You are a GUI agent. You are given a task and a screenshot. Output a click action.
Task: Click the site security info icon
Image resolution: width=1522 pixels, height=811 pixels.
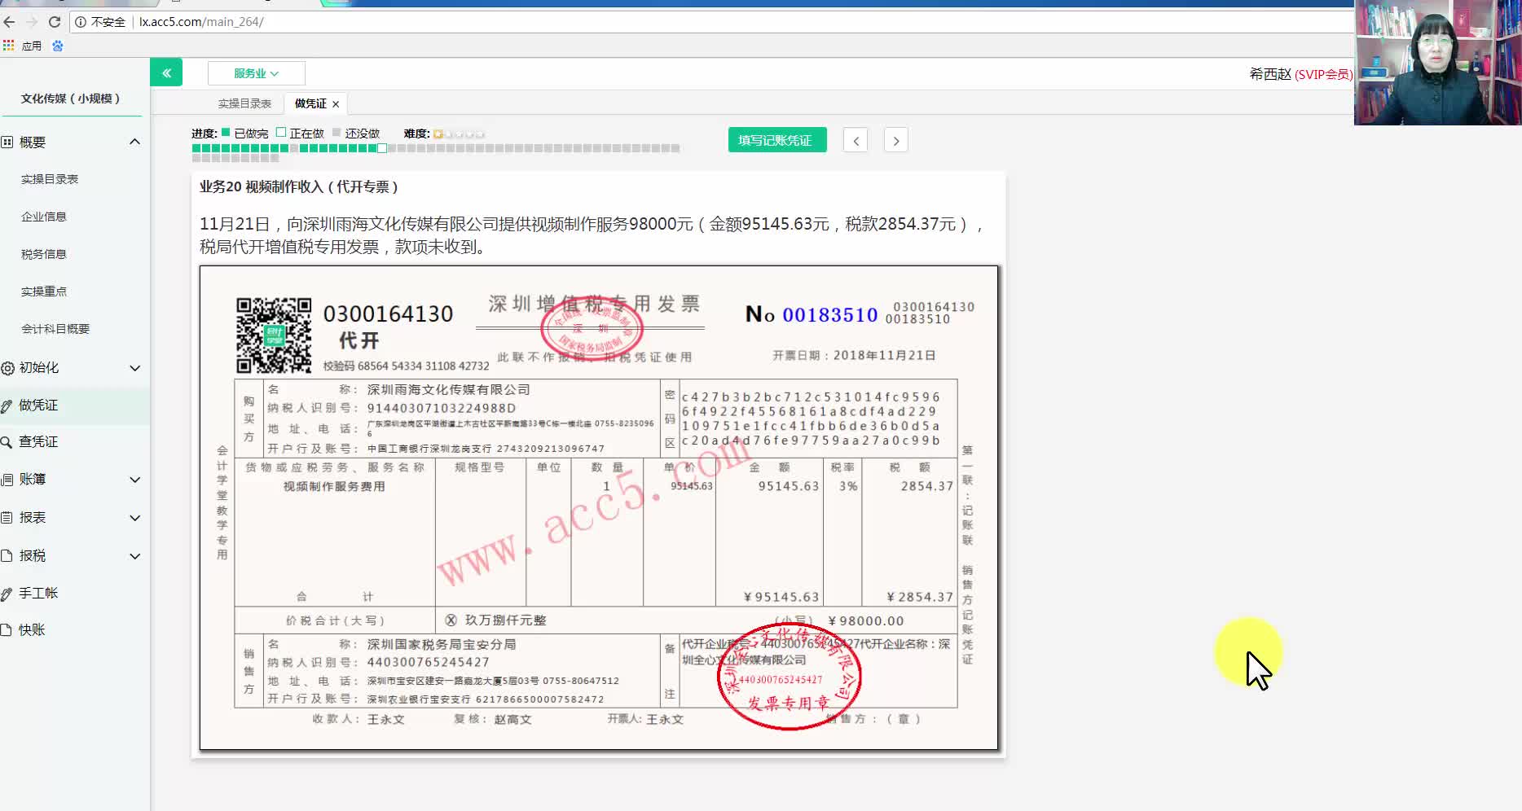(81, 22)
